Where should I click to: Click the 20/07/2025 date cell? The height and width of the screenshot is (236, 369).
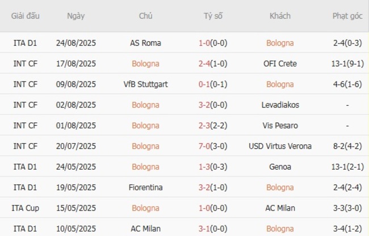(76, 146)
